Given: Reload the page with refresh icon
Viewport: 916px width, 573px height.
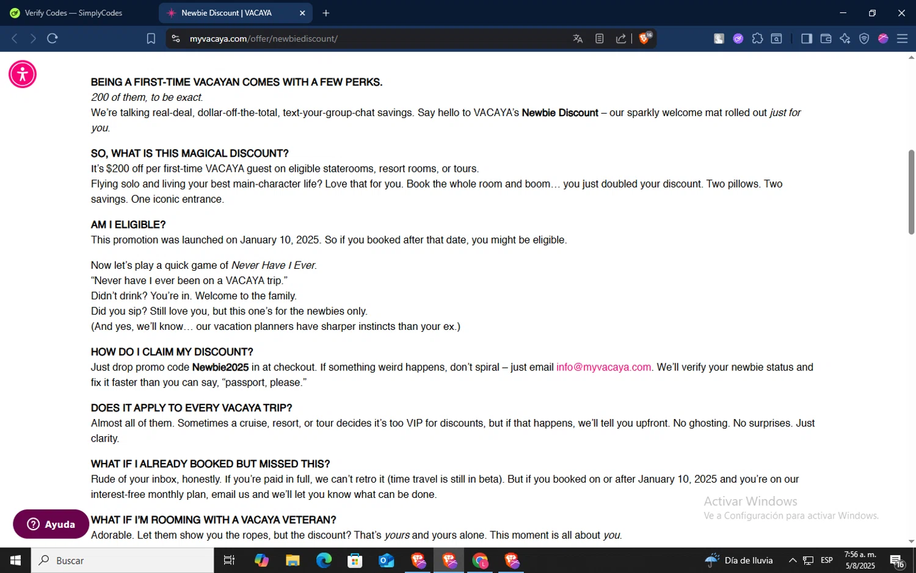Looking at the screenshot, I should tap(53, 38).
